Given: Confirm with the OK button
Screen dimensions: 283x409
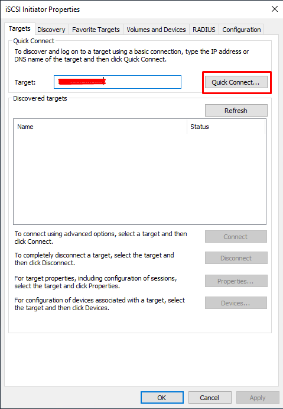Looking at the screenshot, I should [x=162, y=398].
